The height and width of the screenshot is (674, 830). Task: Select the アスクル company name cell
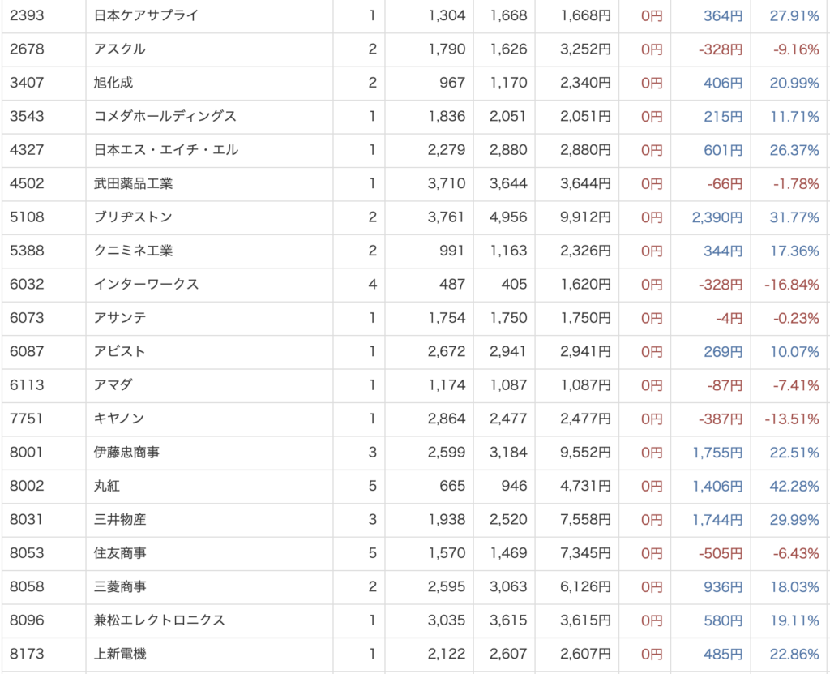(120, 49)
